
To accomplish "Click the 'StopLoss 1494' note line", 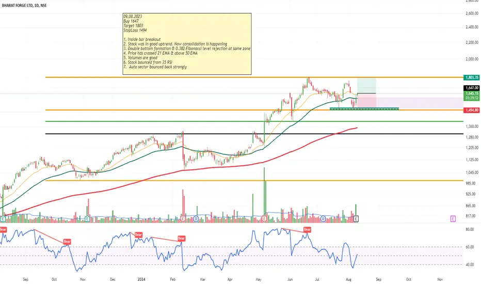I will (135, 30).
